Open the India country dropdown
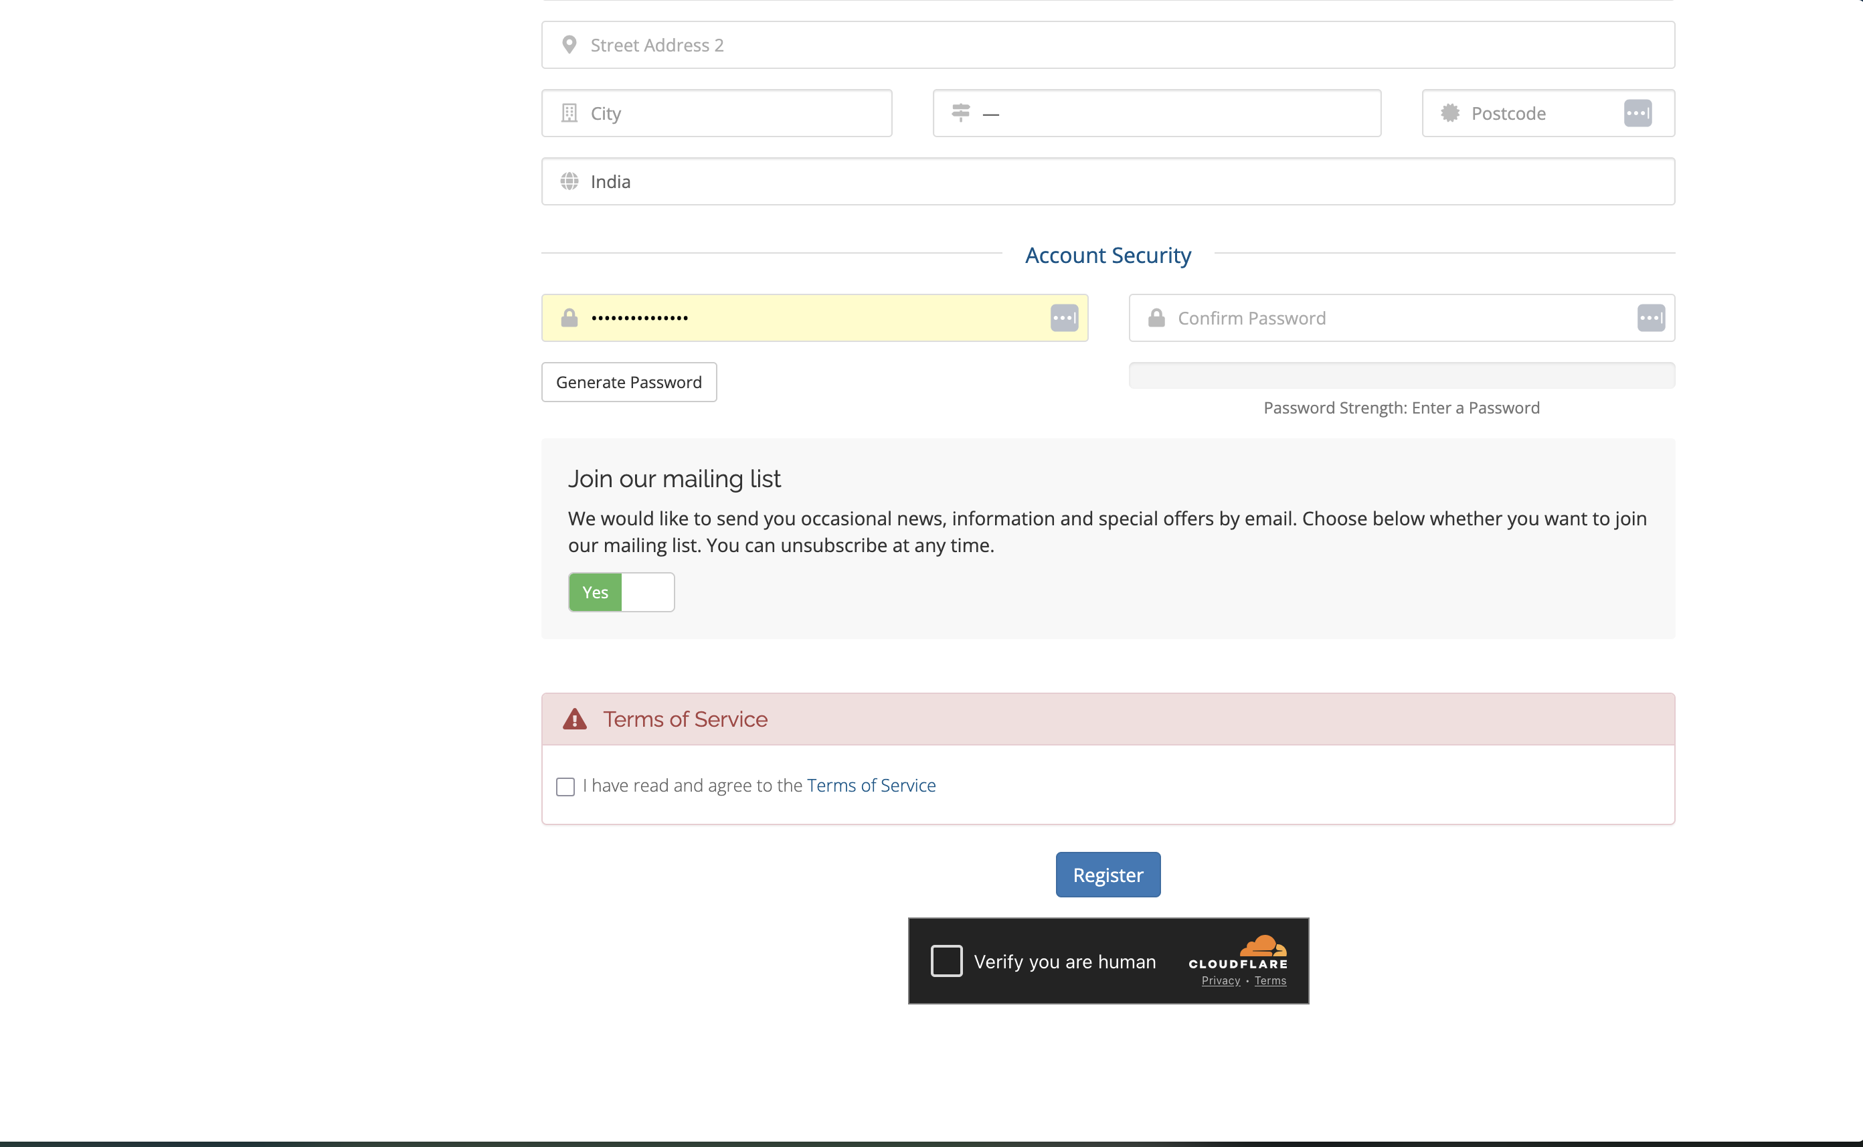This screenshot has height=1147, width=1863. (1107, 181)
